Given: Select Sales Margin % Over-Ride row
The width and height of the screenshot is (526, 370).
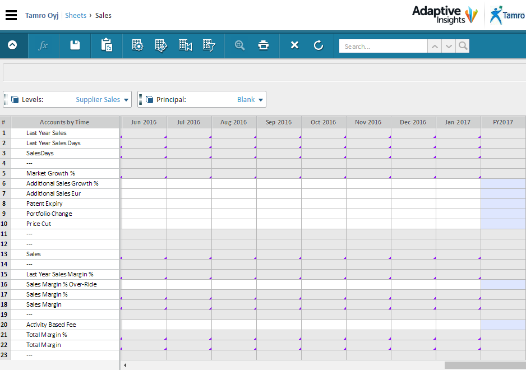Looking at the screenshot, I should (x=61, y=284).
